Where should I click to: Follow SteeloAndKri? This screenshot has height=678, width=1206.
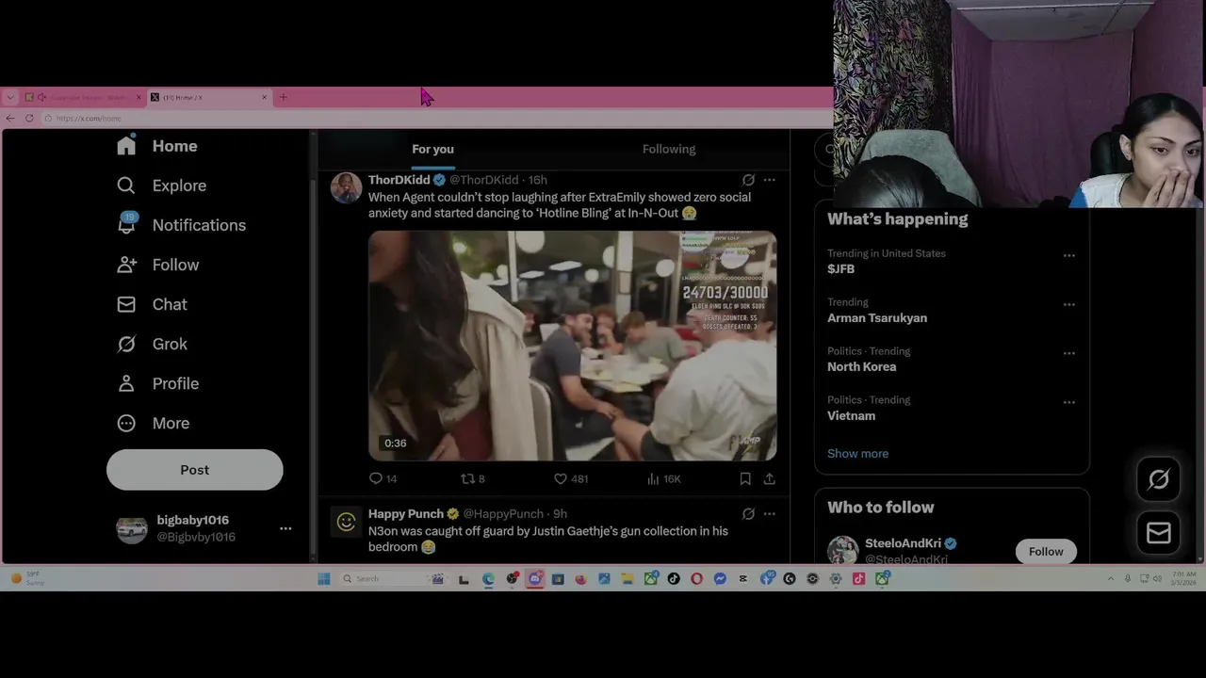pos(1046,552)
